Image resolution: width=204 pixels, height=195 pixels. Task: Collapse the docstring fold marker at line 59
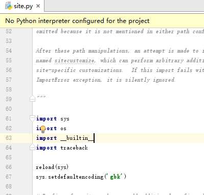tap(32, 99)
